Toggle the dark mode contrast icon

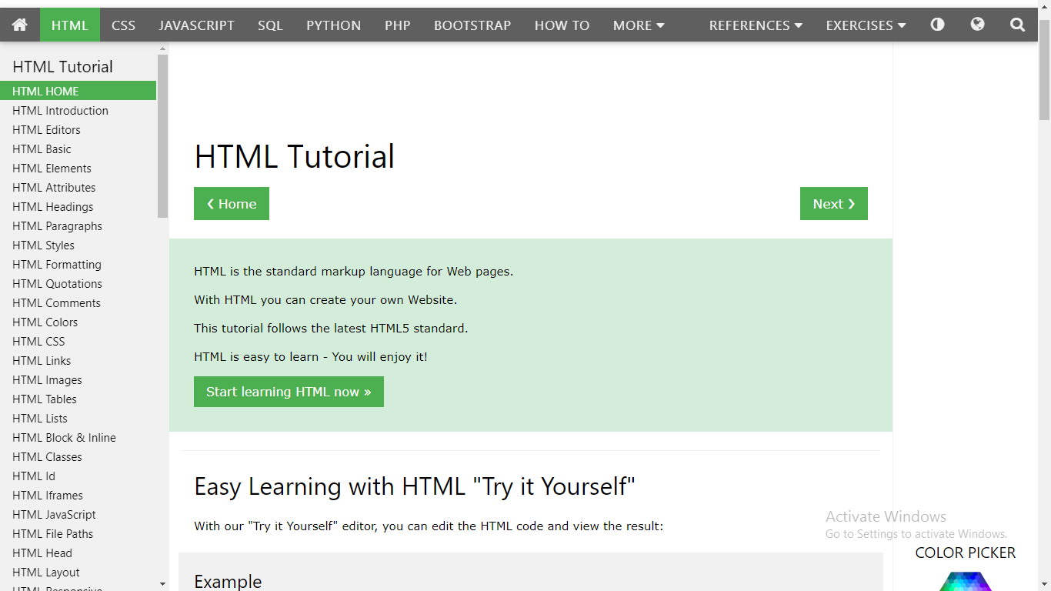pos(937,25)
